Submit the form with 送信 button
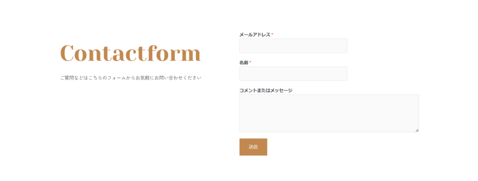Image resolution: width=478 pixels, height=181 pixels. [253, 147]
